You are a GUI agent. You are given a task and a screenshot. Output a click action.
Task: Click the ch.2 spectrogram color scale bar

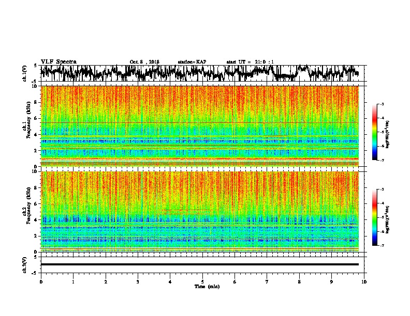(374, 217)
